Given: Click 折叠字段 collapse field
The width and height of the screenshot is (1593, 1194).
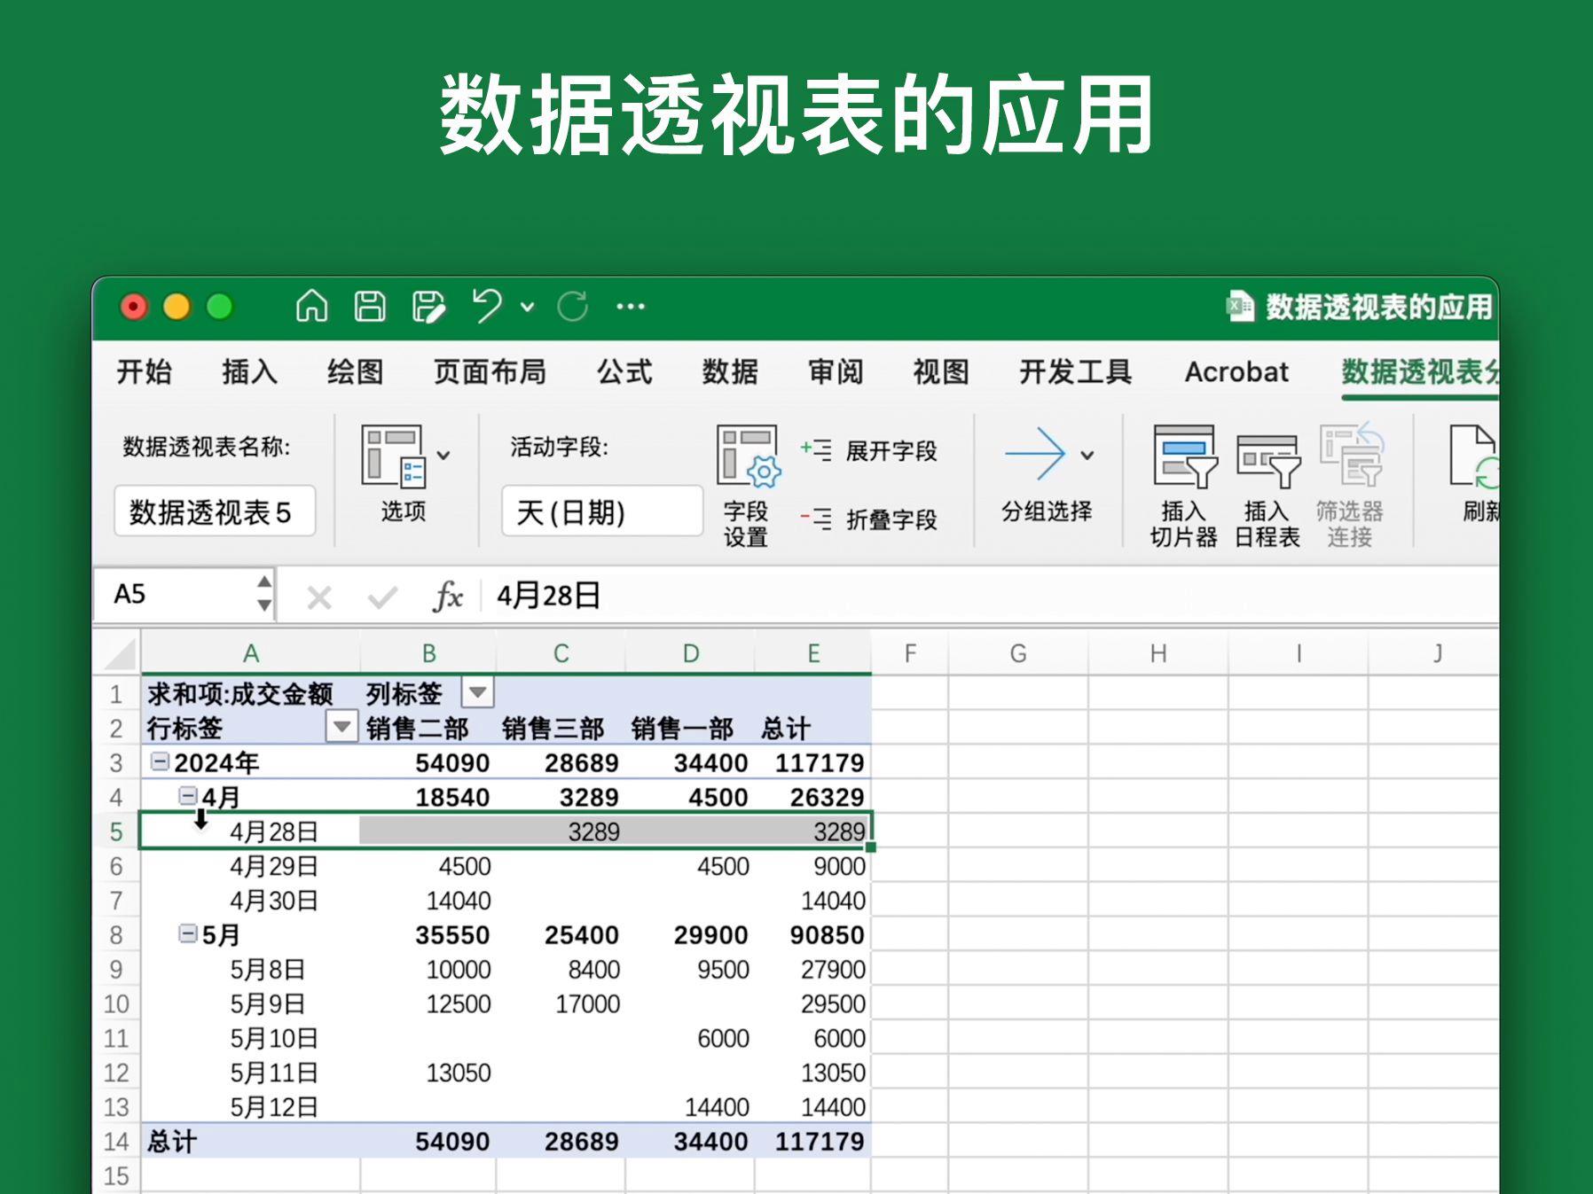Looking at the screenshot, I should pos(868,519).
